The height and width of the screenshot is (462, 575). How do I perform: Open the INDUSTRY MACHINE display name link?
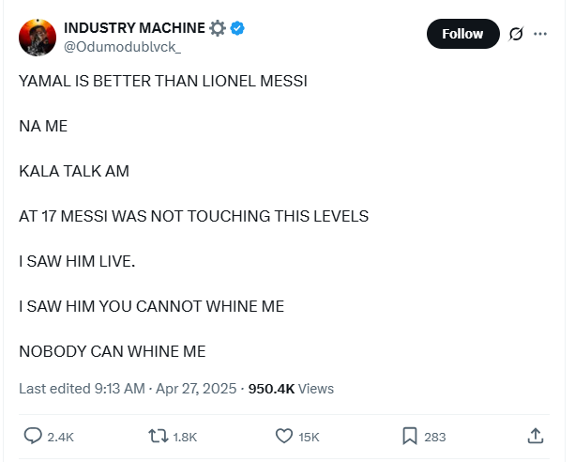pos(133,28)
